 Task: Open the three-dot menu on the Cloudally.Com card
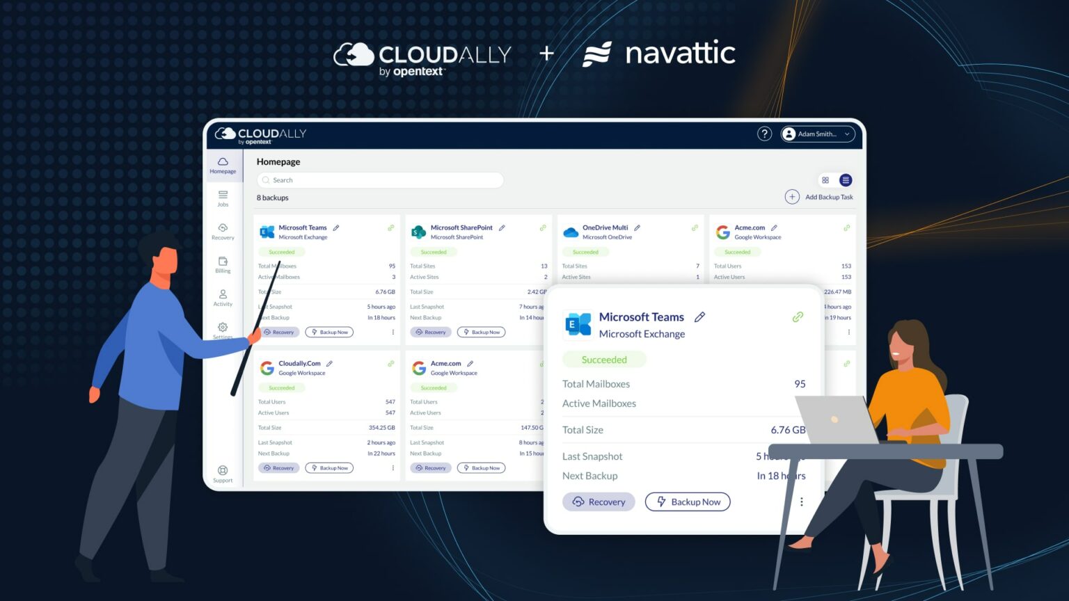[x=392, y=467]
